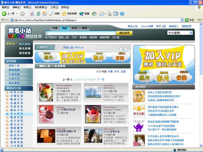
Task: Open the History clock icon
Action: click(x=94, y=14)
